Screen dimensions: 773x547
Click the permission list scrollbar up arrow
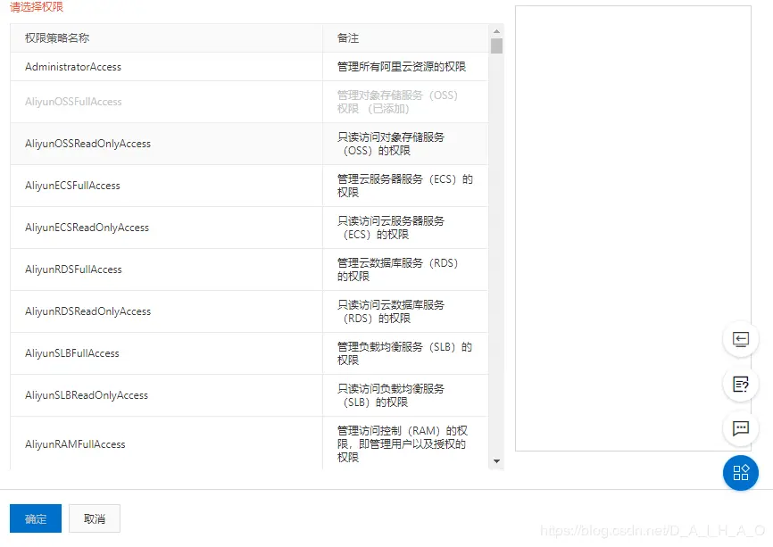tap(496, 31)
